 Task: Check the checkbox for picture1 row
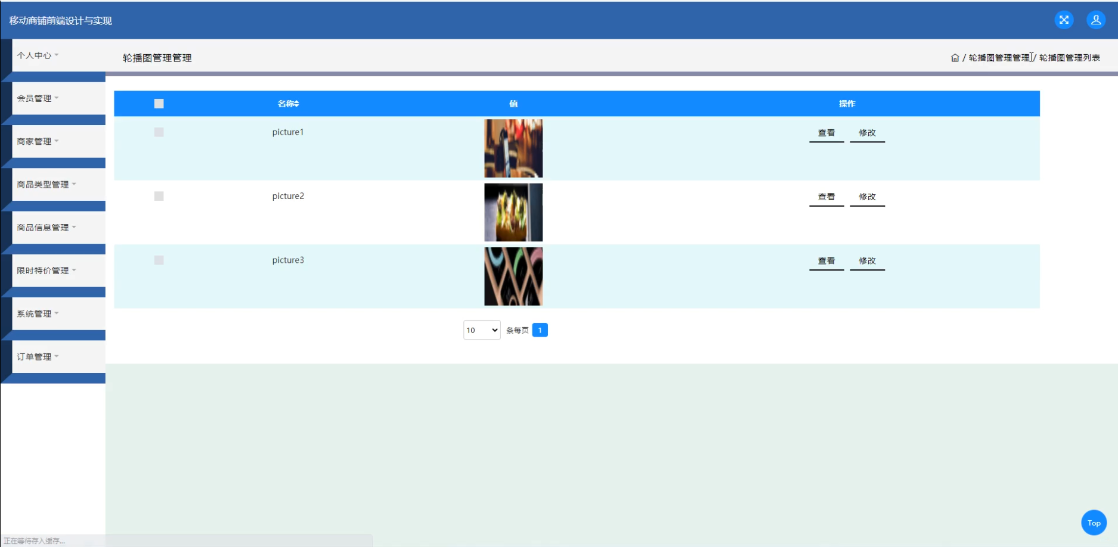[x=159, y=132]
